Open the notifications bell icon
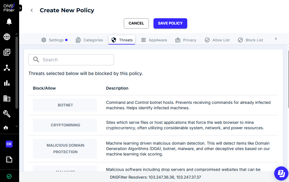Viewport: 289px width, 182px height. click(x=9, y=21)
